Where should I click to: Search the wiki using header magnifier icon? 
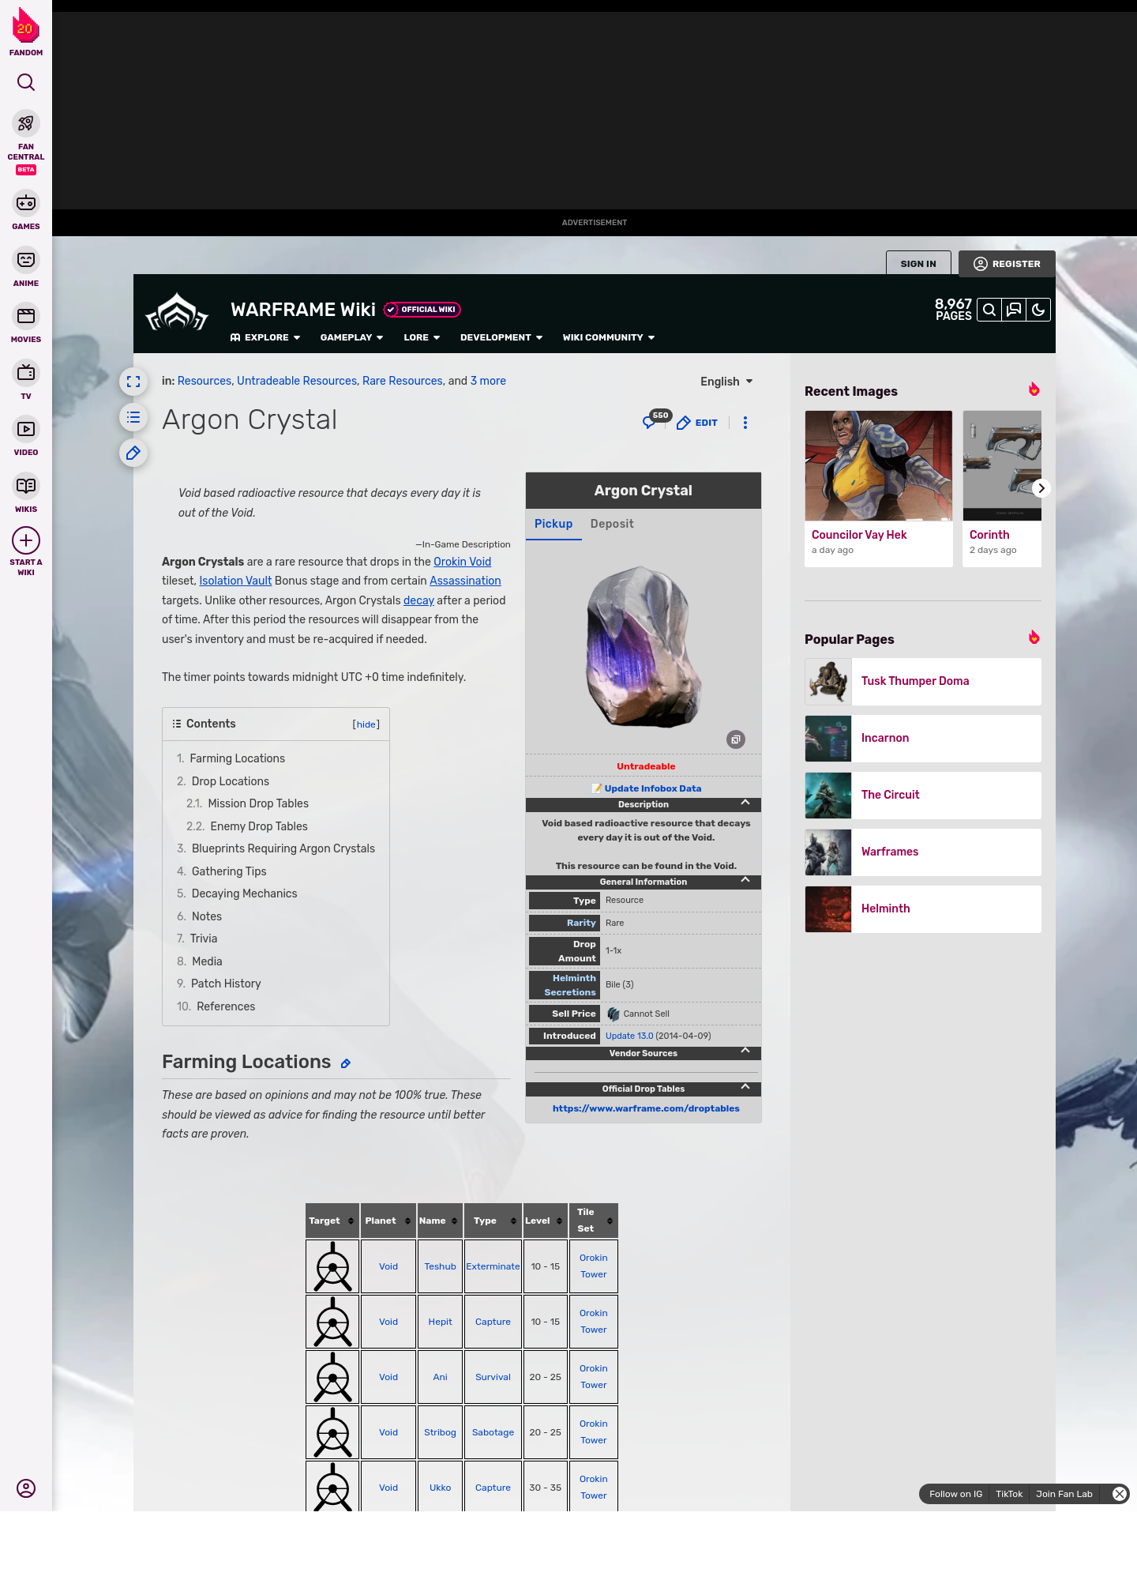989,310
